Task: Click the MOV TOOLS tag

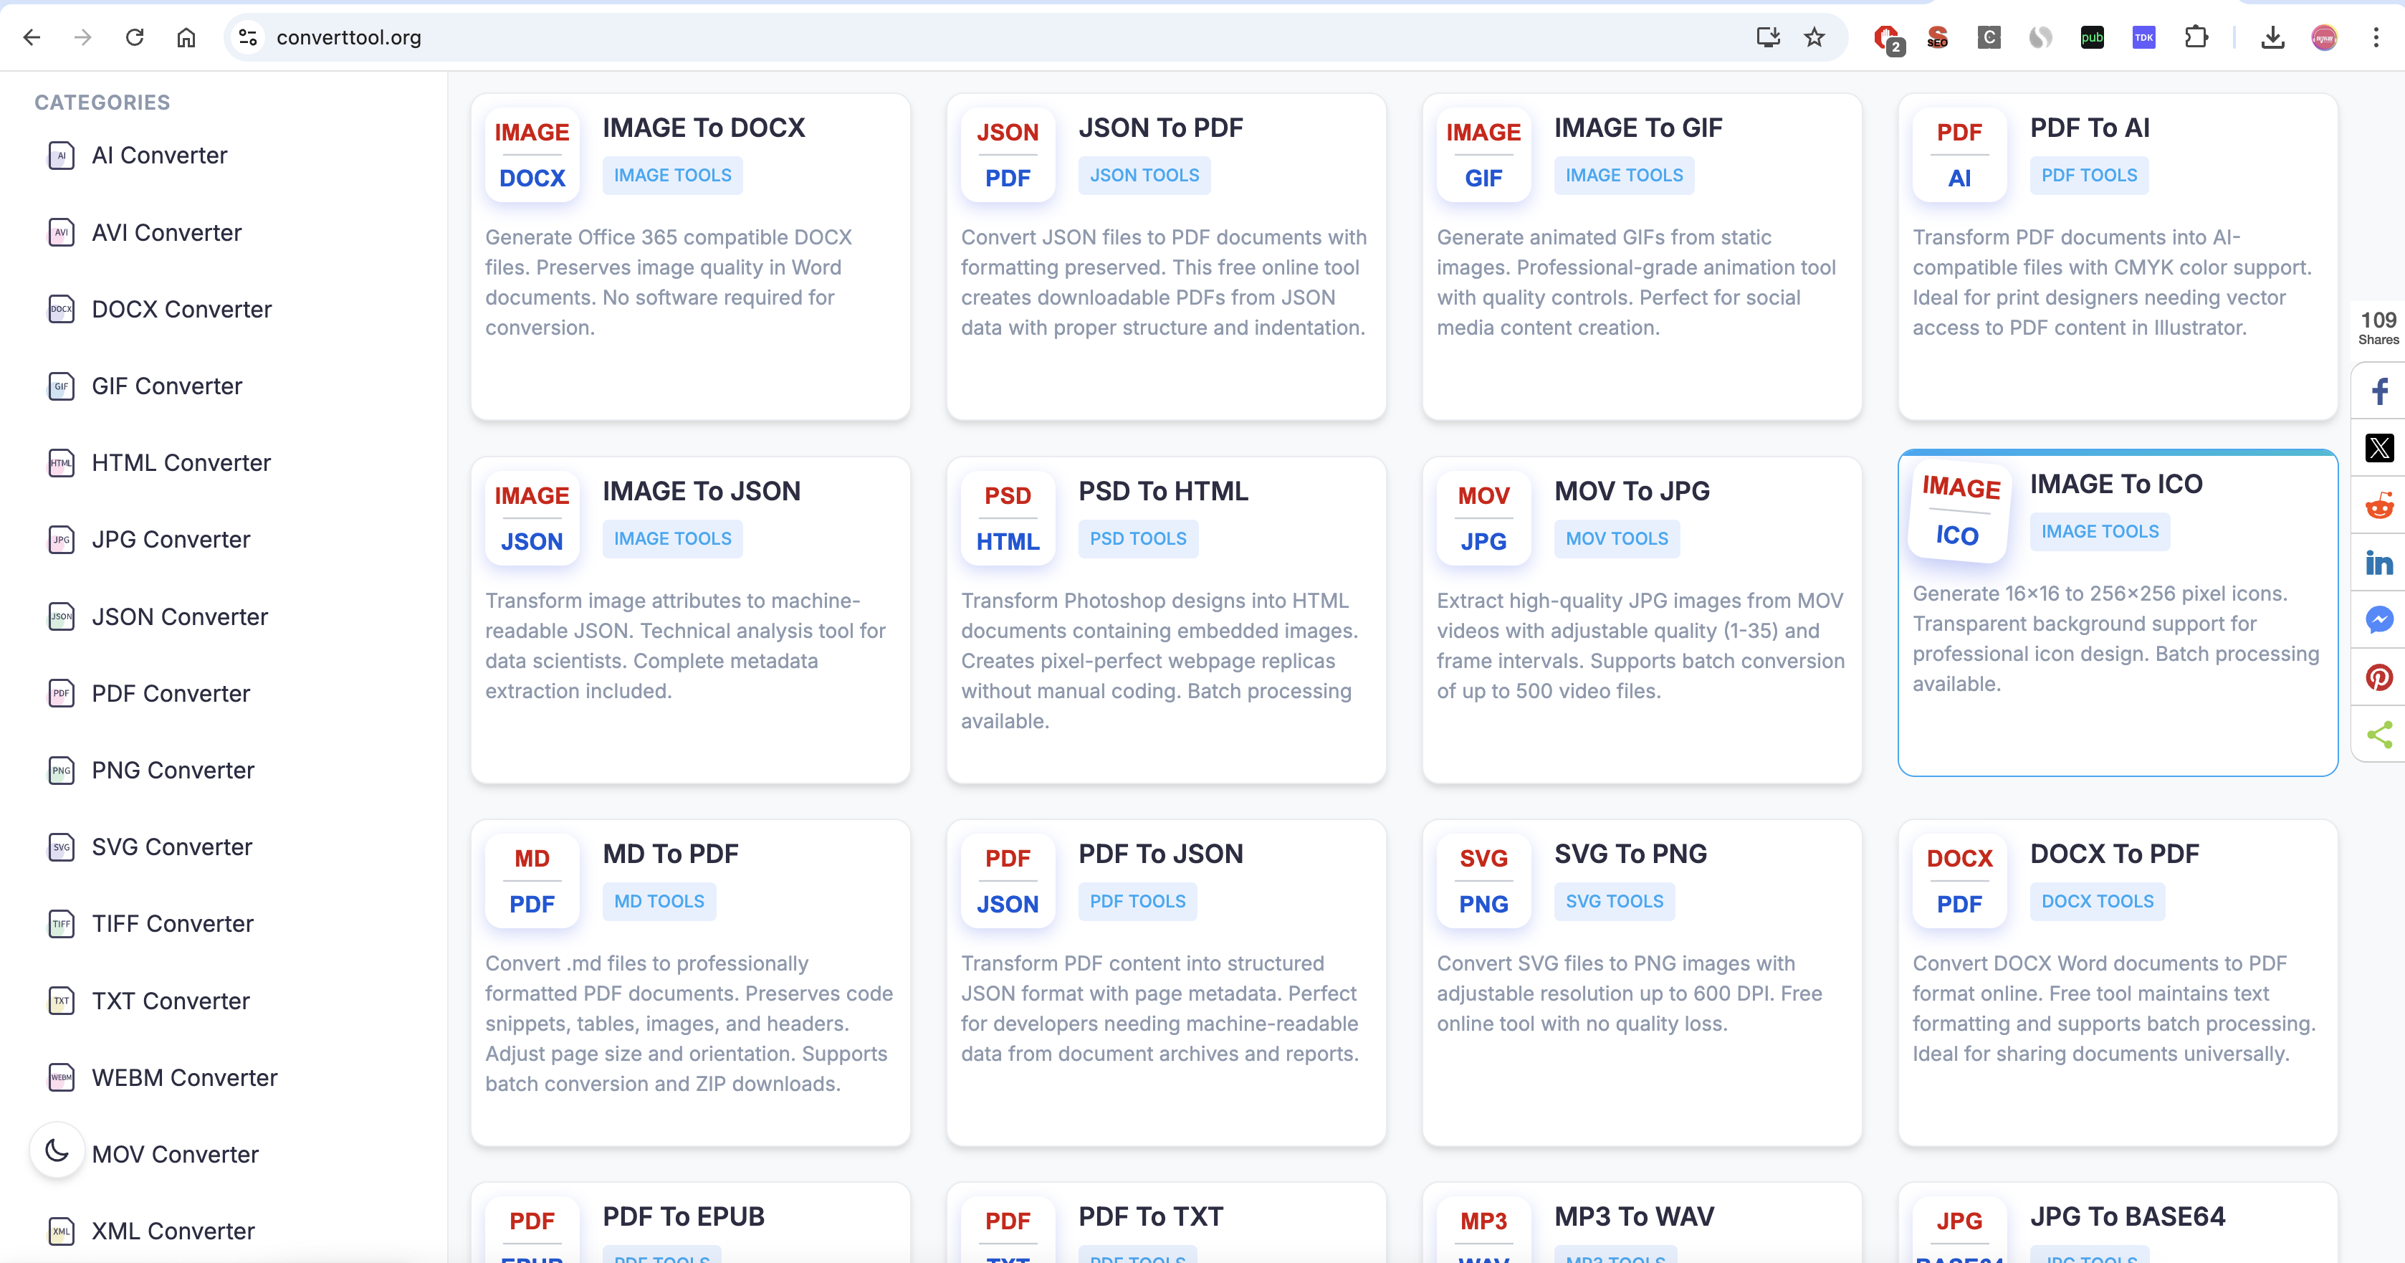Action: tap(1616, 539)
